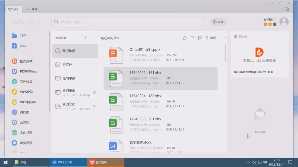
Task: Click the 稻壳儿 panel header
Action: tap(241, 37)
